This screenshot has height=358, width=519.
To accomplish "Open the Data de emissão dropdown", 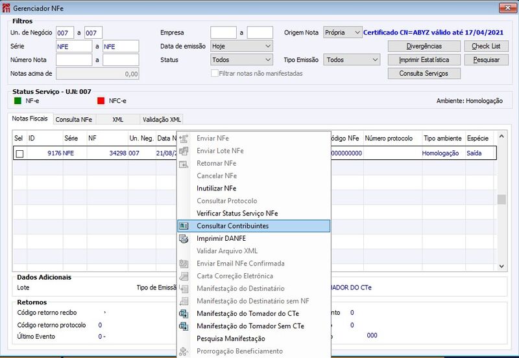I will (241, 46).
